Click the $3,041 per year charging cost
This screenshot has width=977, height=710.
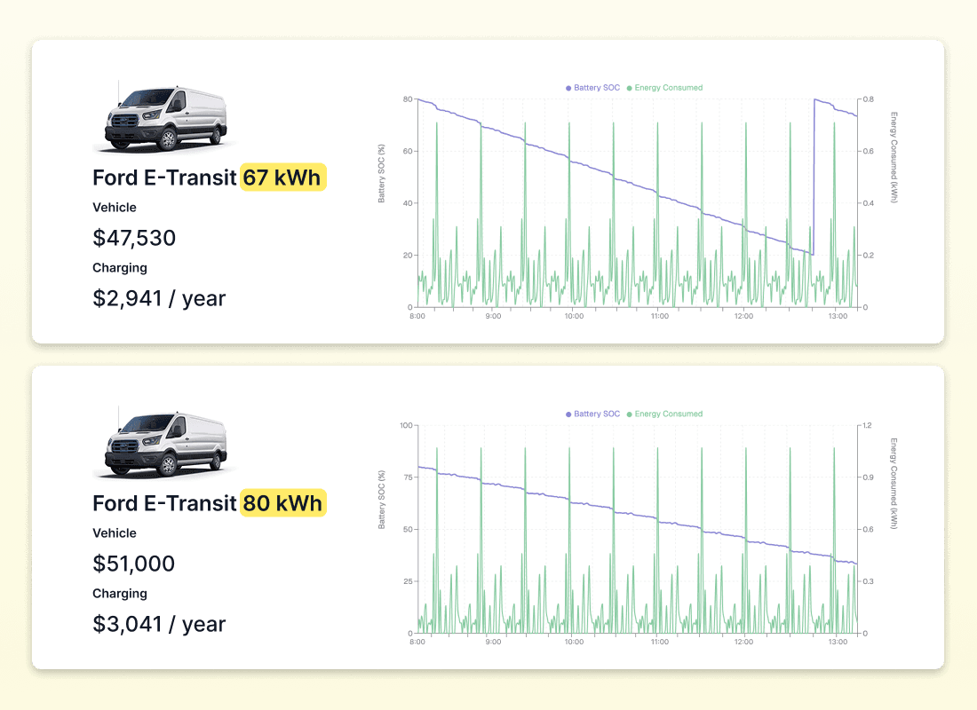pos(159,624)
